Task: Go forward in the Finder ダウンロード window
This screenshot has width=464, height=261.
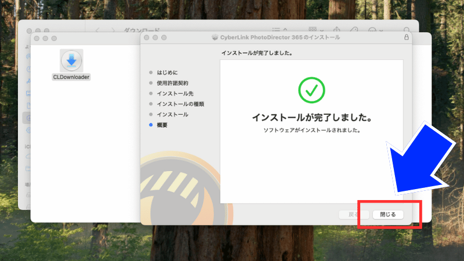Action: coord(113,30)
